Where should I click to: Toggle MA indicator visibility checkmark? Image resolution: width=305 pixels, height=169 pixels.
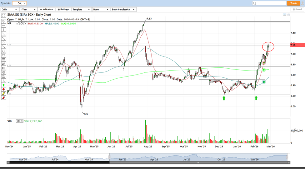(x=18, y=23)
